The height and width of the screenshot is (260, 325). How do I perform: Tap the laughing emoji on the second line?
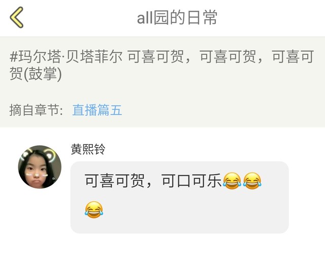(x=93, y=209)
